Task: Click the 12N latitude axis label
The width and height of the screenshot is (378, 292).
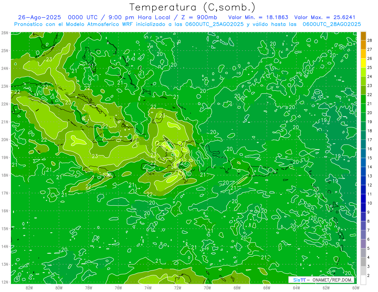Action: coord(5,282)
